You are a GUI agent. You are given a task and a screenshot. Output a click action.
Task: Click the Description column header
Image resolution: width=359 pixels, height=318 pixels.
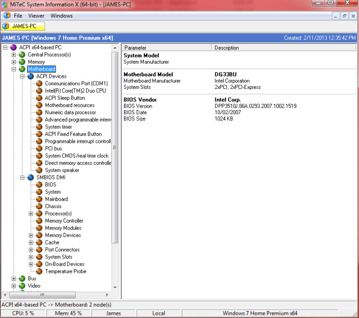tap(284, 47)
